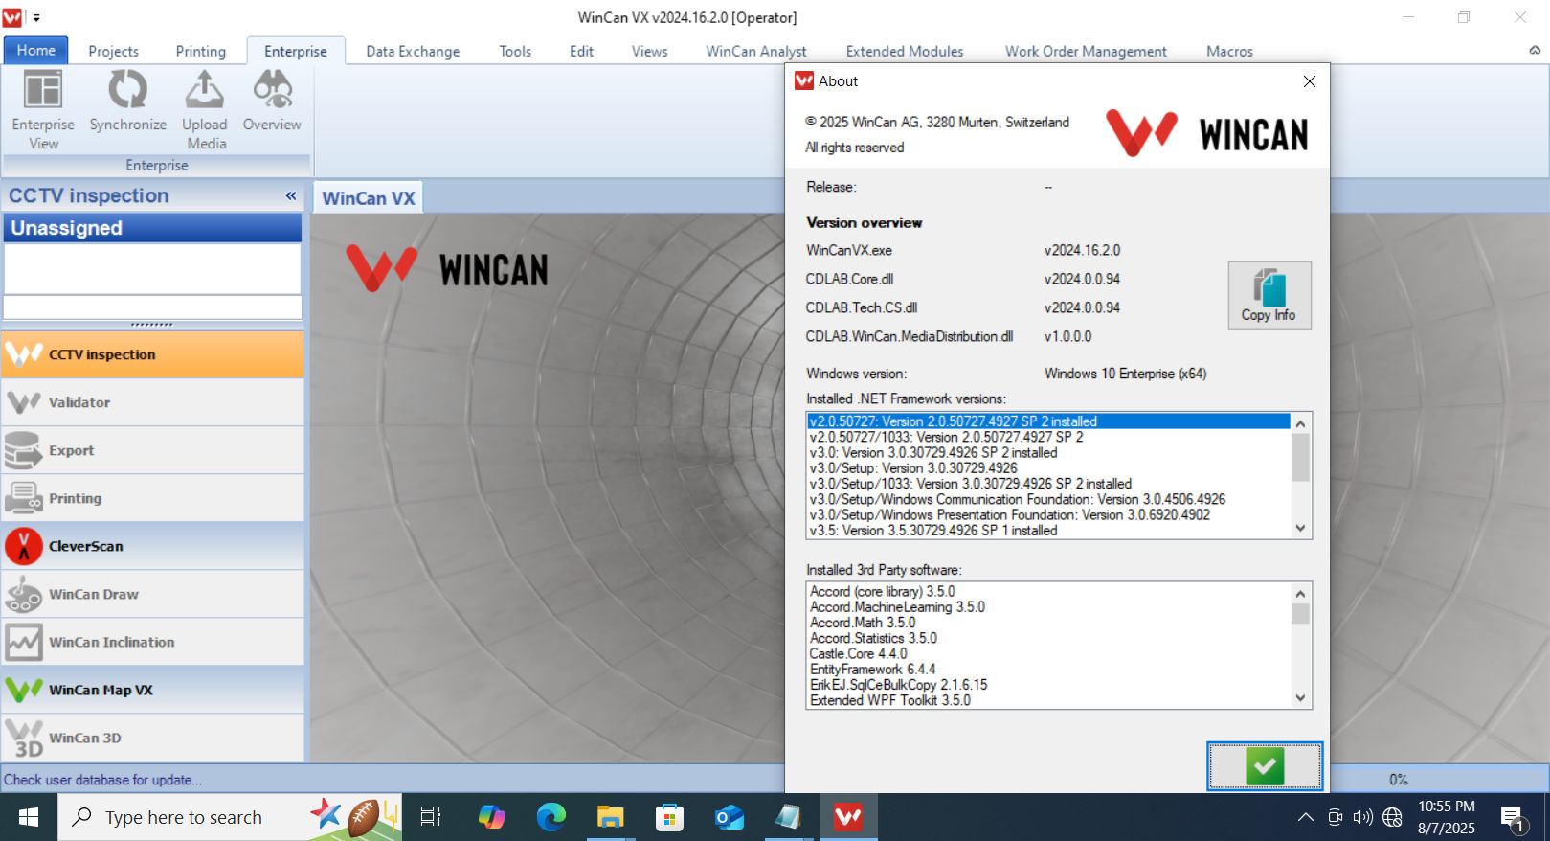Open the Projects ribbon tab

[113, 51]
